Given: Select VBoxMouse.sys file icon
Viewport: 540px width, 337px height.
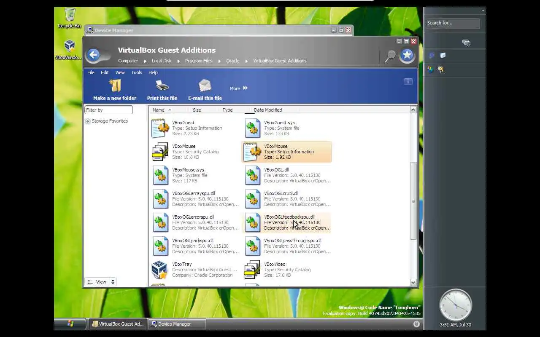Looking at the screenshot, I should [x=160, y=175].
